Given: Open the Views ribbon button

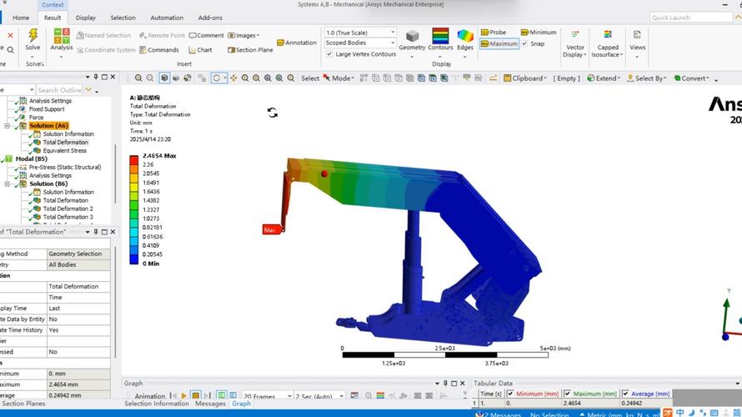Looking at the screenshot, I should [x=637, y=43].
